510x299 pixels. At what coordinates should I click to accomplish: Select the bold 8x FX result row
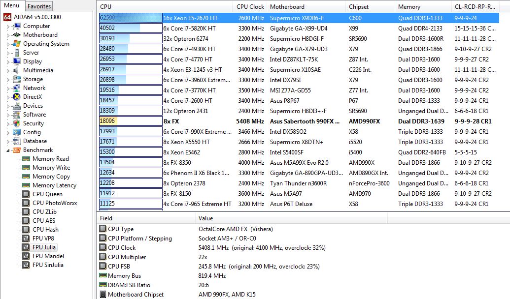[x=299, y=121]
